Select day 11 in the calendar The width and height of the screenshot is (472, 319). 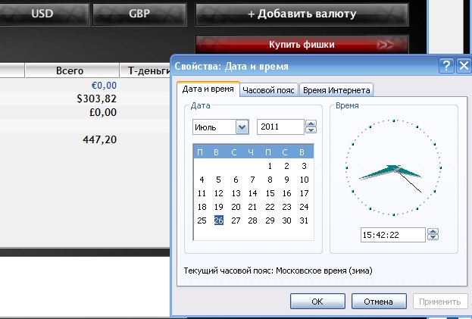202,193
